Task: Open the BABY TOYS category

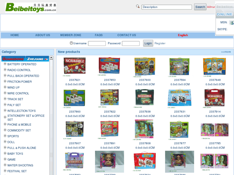Action: [15, 153]
